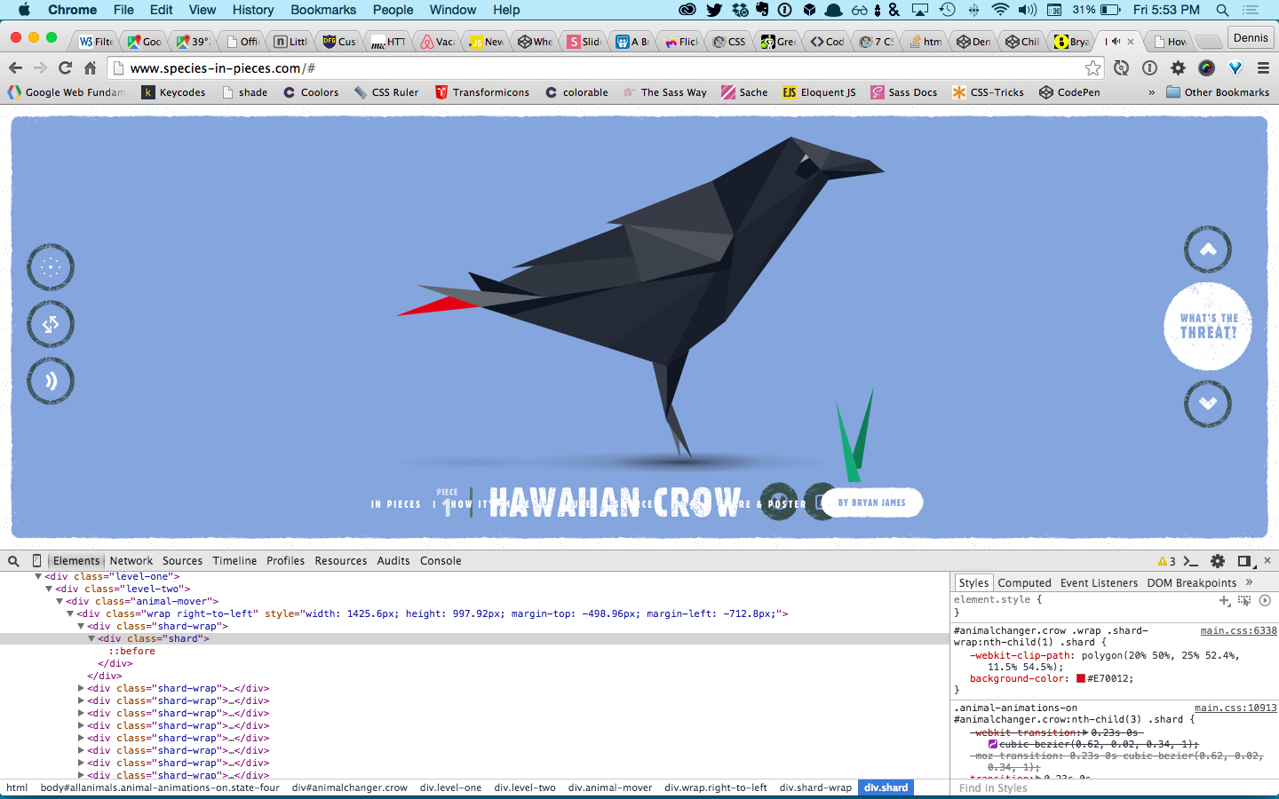
Task: Open the cubic-bezier easing editor swatch
Action: (993, 744)
